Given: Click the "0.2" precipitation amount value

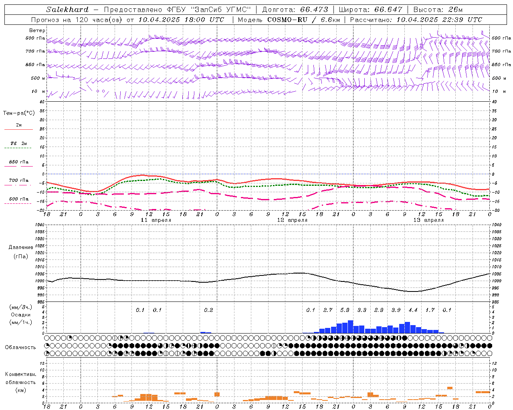Looking at the screenshot, I should pos(208,310).
